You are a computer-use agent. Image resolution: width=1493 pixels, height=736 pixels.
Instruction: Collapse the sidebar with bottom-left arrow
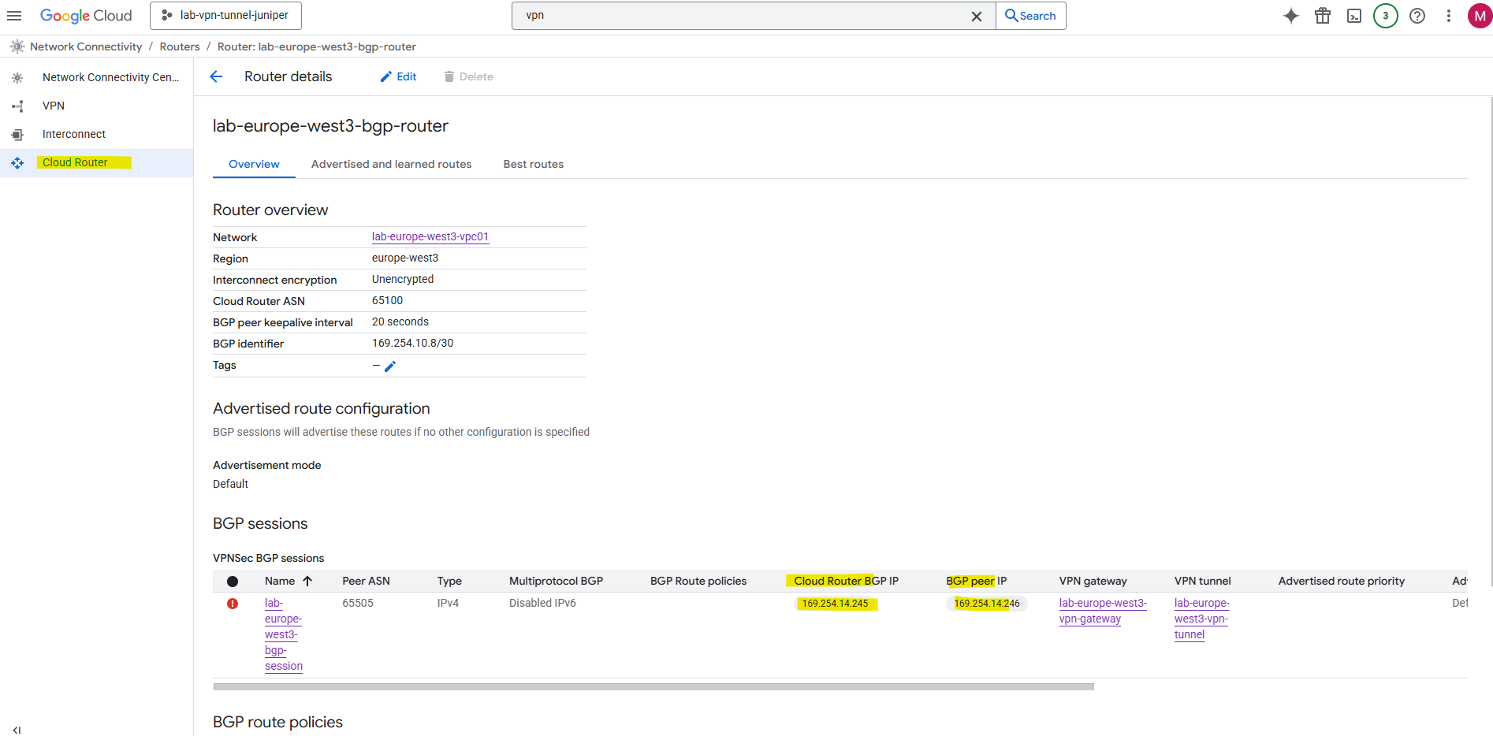[x=17, y=730]
